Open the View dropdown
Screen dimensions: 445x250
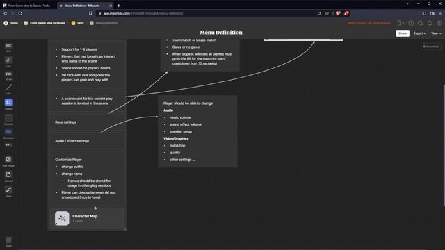436,33
